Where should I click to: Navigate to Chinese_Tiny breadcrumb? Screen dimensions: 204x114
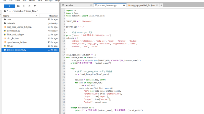[x=30, y=11]
